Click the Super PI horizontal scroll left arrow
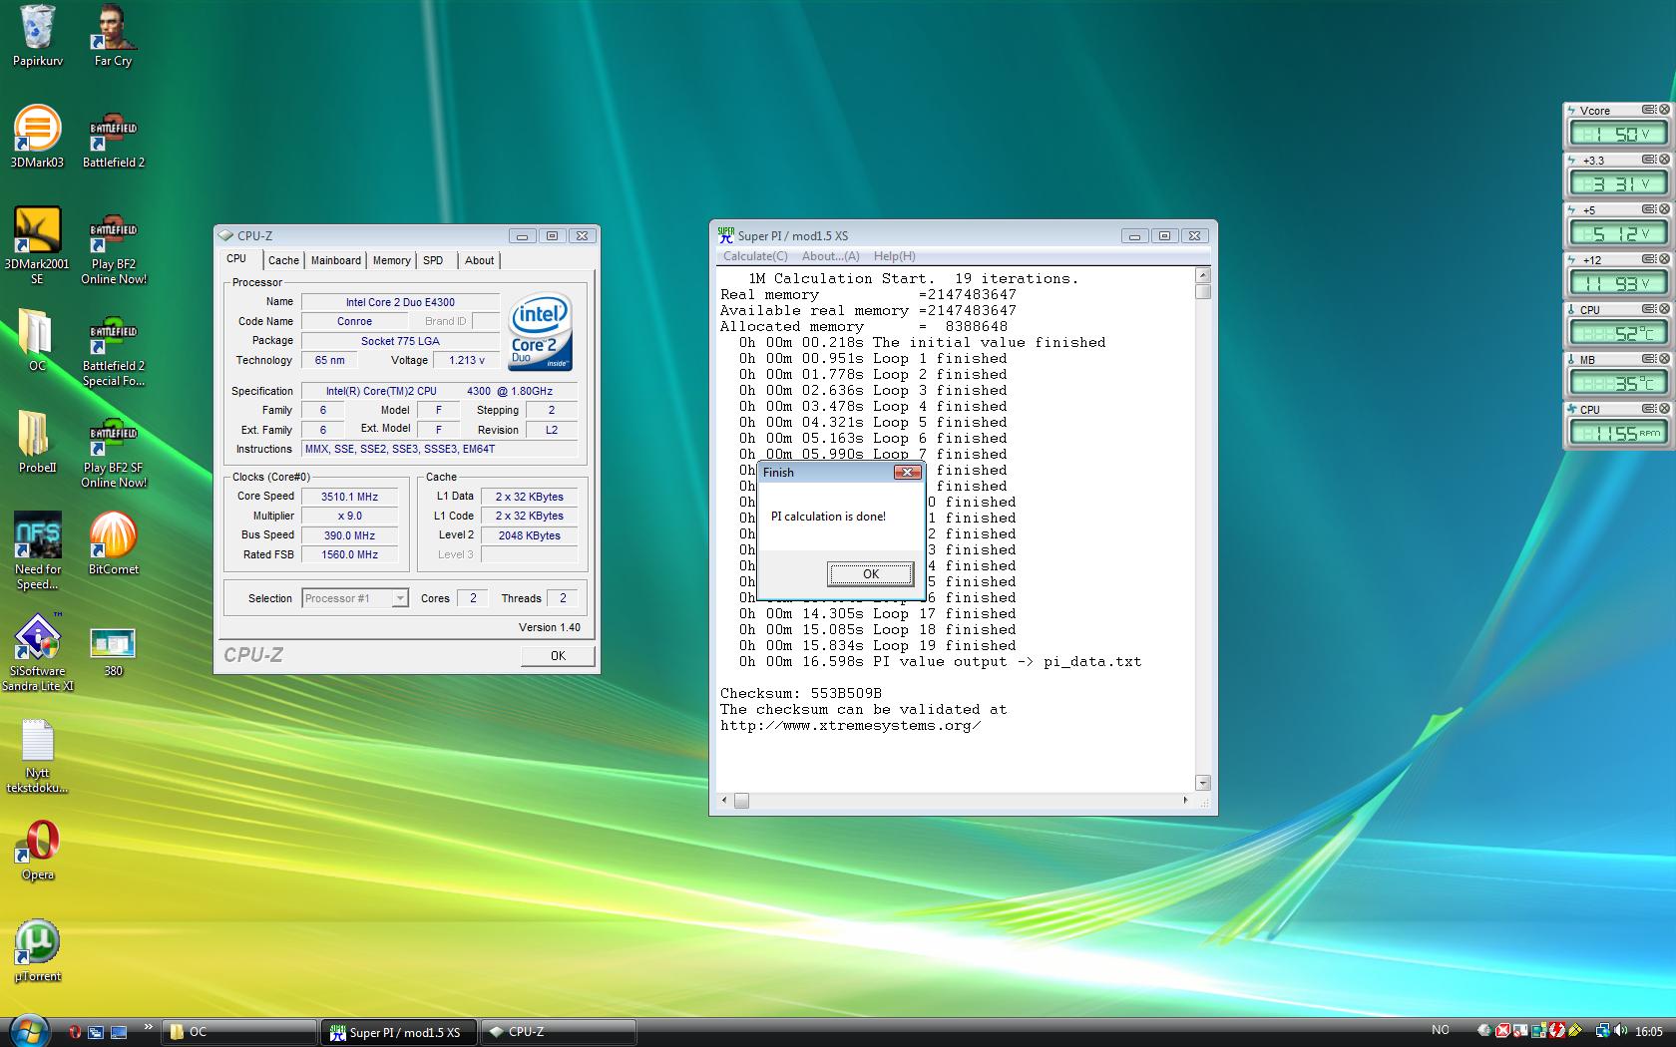This screenshot has width=1676, height=1047. [726, 800]
